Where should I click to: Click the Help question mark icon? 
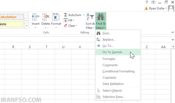coord(147,2)
